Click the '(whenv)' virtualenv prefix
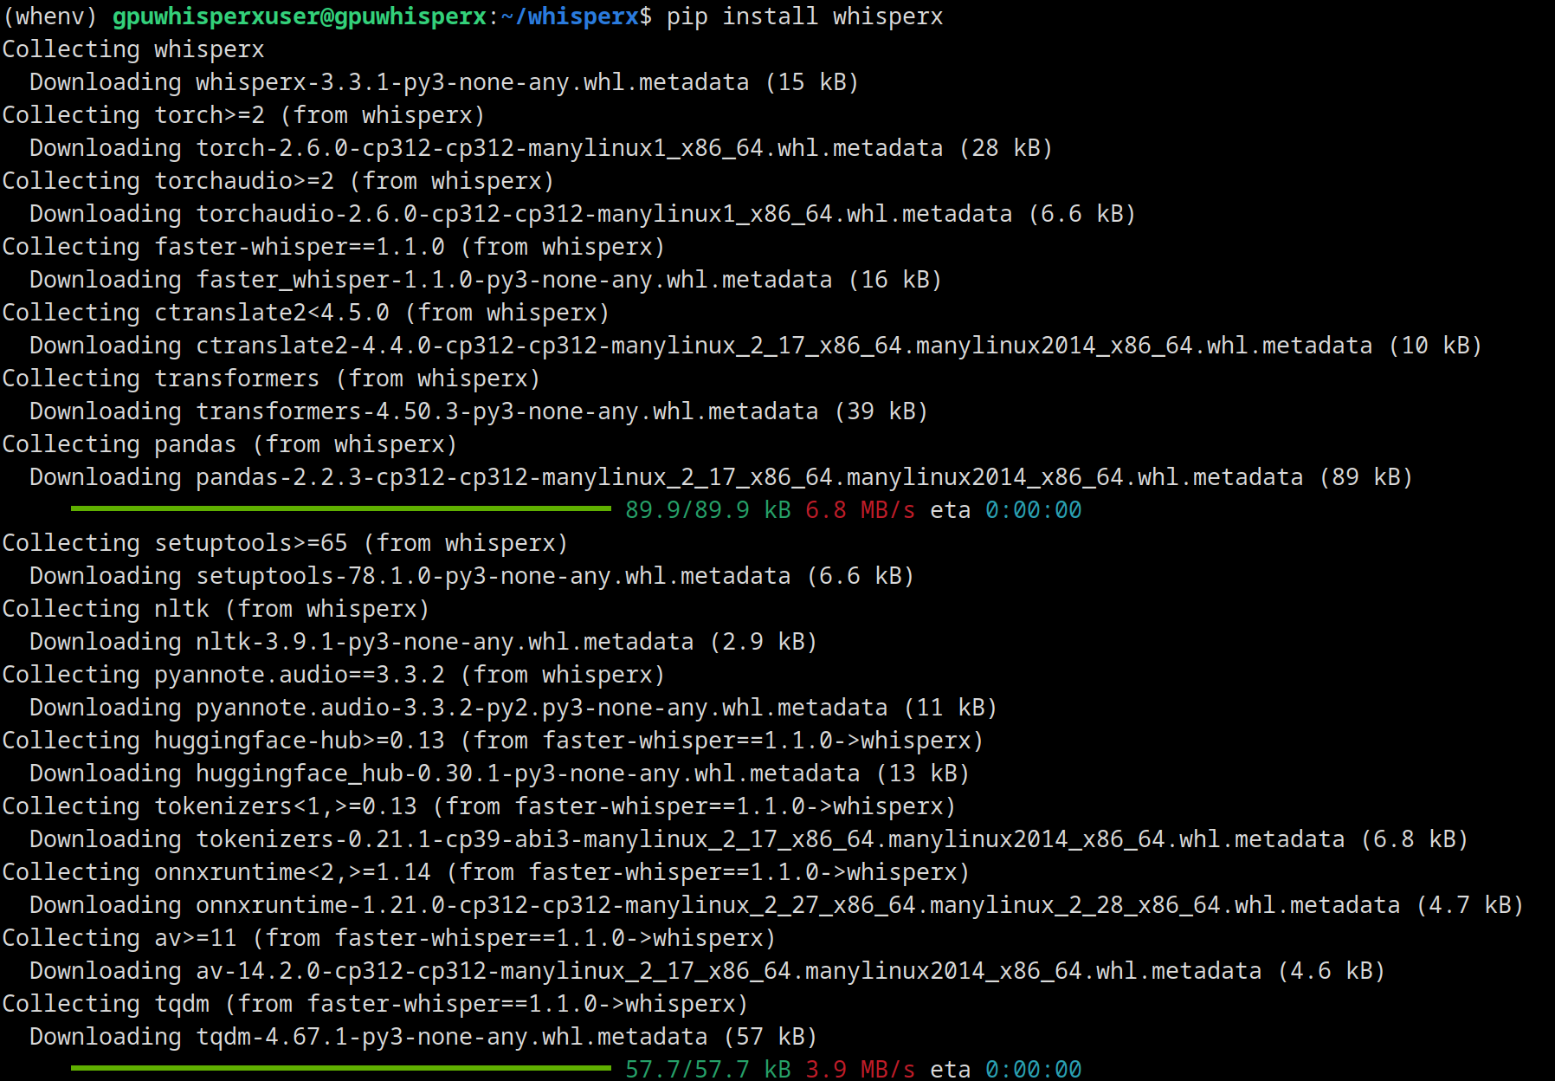 coord(49,16)
